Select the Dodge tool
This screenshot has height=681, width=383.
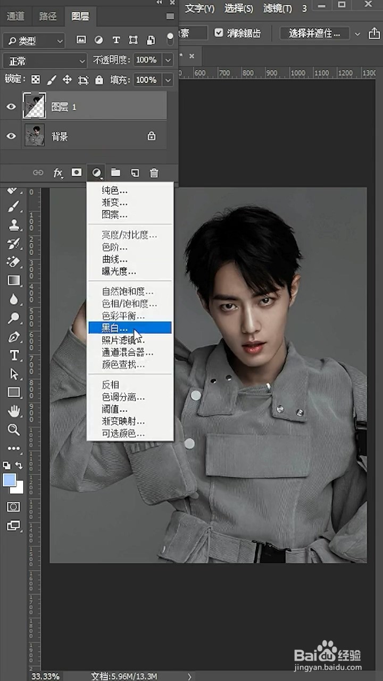click(x=14, y=318)
